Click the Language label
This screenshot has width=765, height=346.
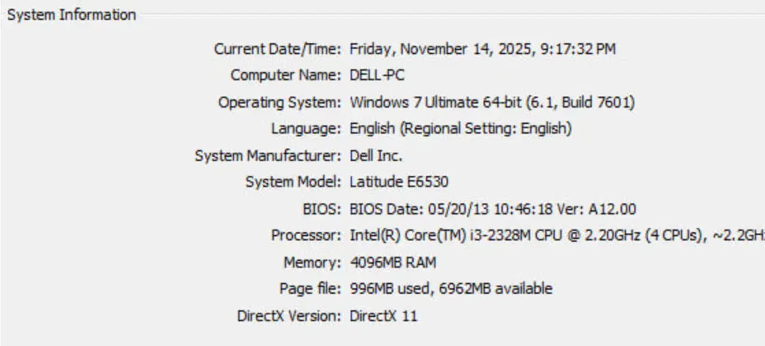306,129
